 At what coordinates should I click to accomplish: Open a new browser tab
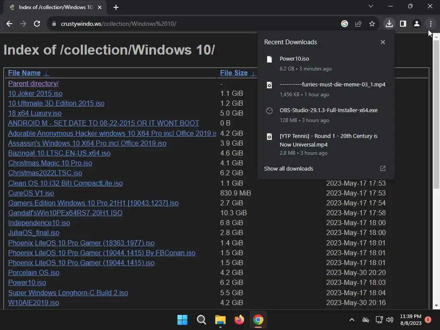pyautogui.click(x=116, y=7)
